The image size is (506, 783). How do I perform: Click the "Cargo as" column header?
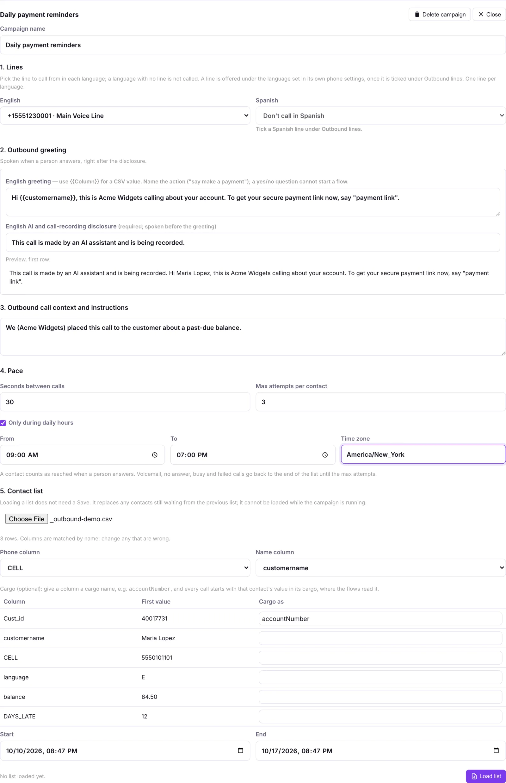(x=271, y=601)
